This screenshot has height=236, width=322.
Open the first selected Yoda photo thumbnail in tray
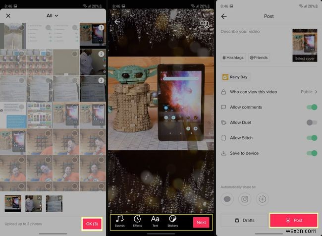[13, 203]
